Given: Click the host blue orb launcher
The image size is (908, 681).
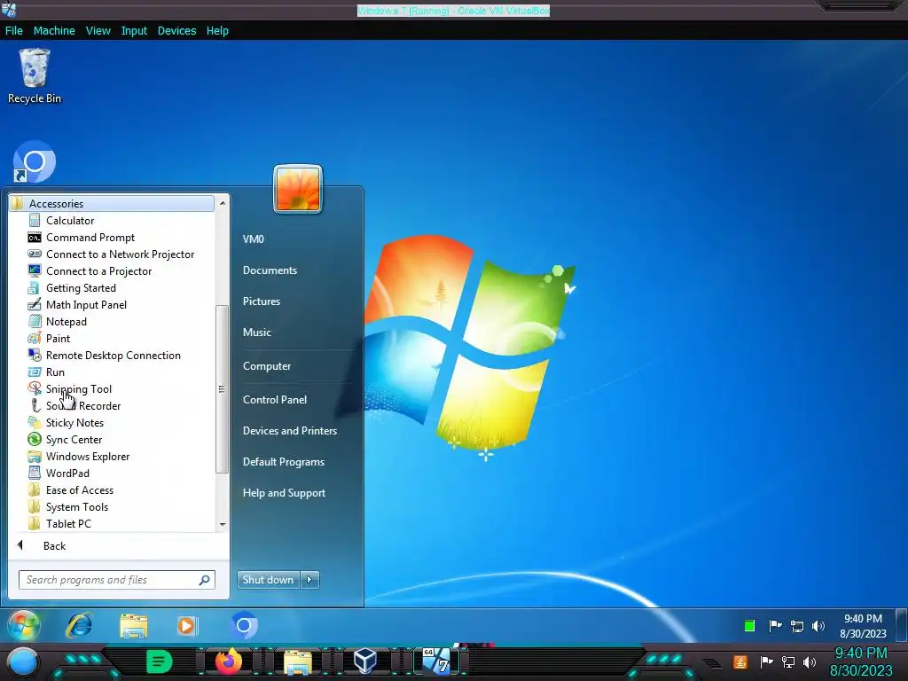Looking at the screenshot, I should point(22,661).
